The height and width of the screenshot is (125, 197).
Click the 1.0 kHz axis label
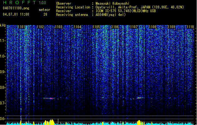(3, 56)
